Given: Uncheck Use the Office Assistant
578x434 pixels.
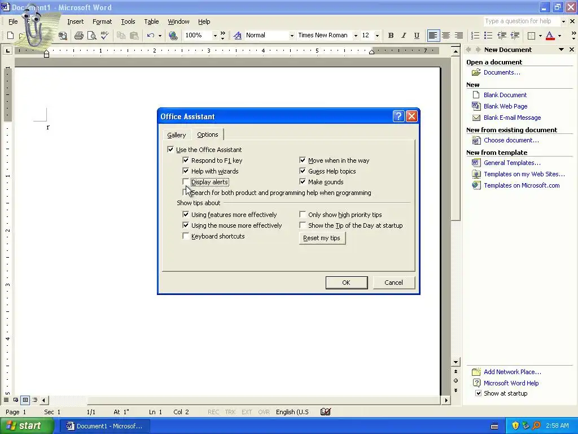Looking at the screenshot, I should tap(170, 149).
